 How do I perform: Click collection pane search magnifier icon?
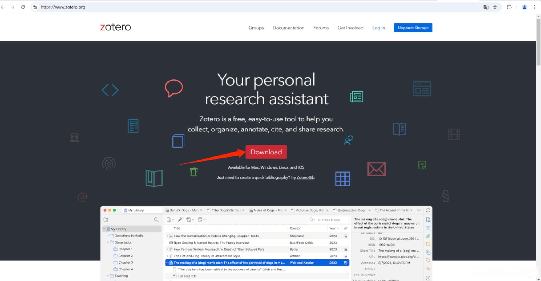[x=156, y=220]
